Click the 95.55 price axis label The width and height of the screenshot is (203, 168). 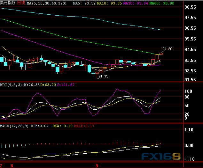pos(190,39)
